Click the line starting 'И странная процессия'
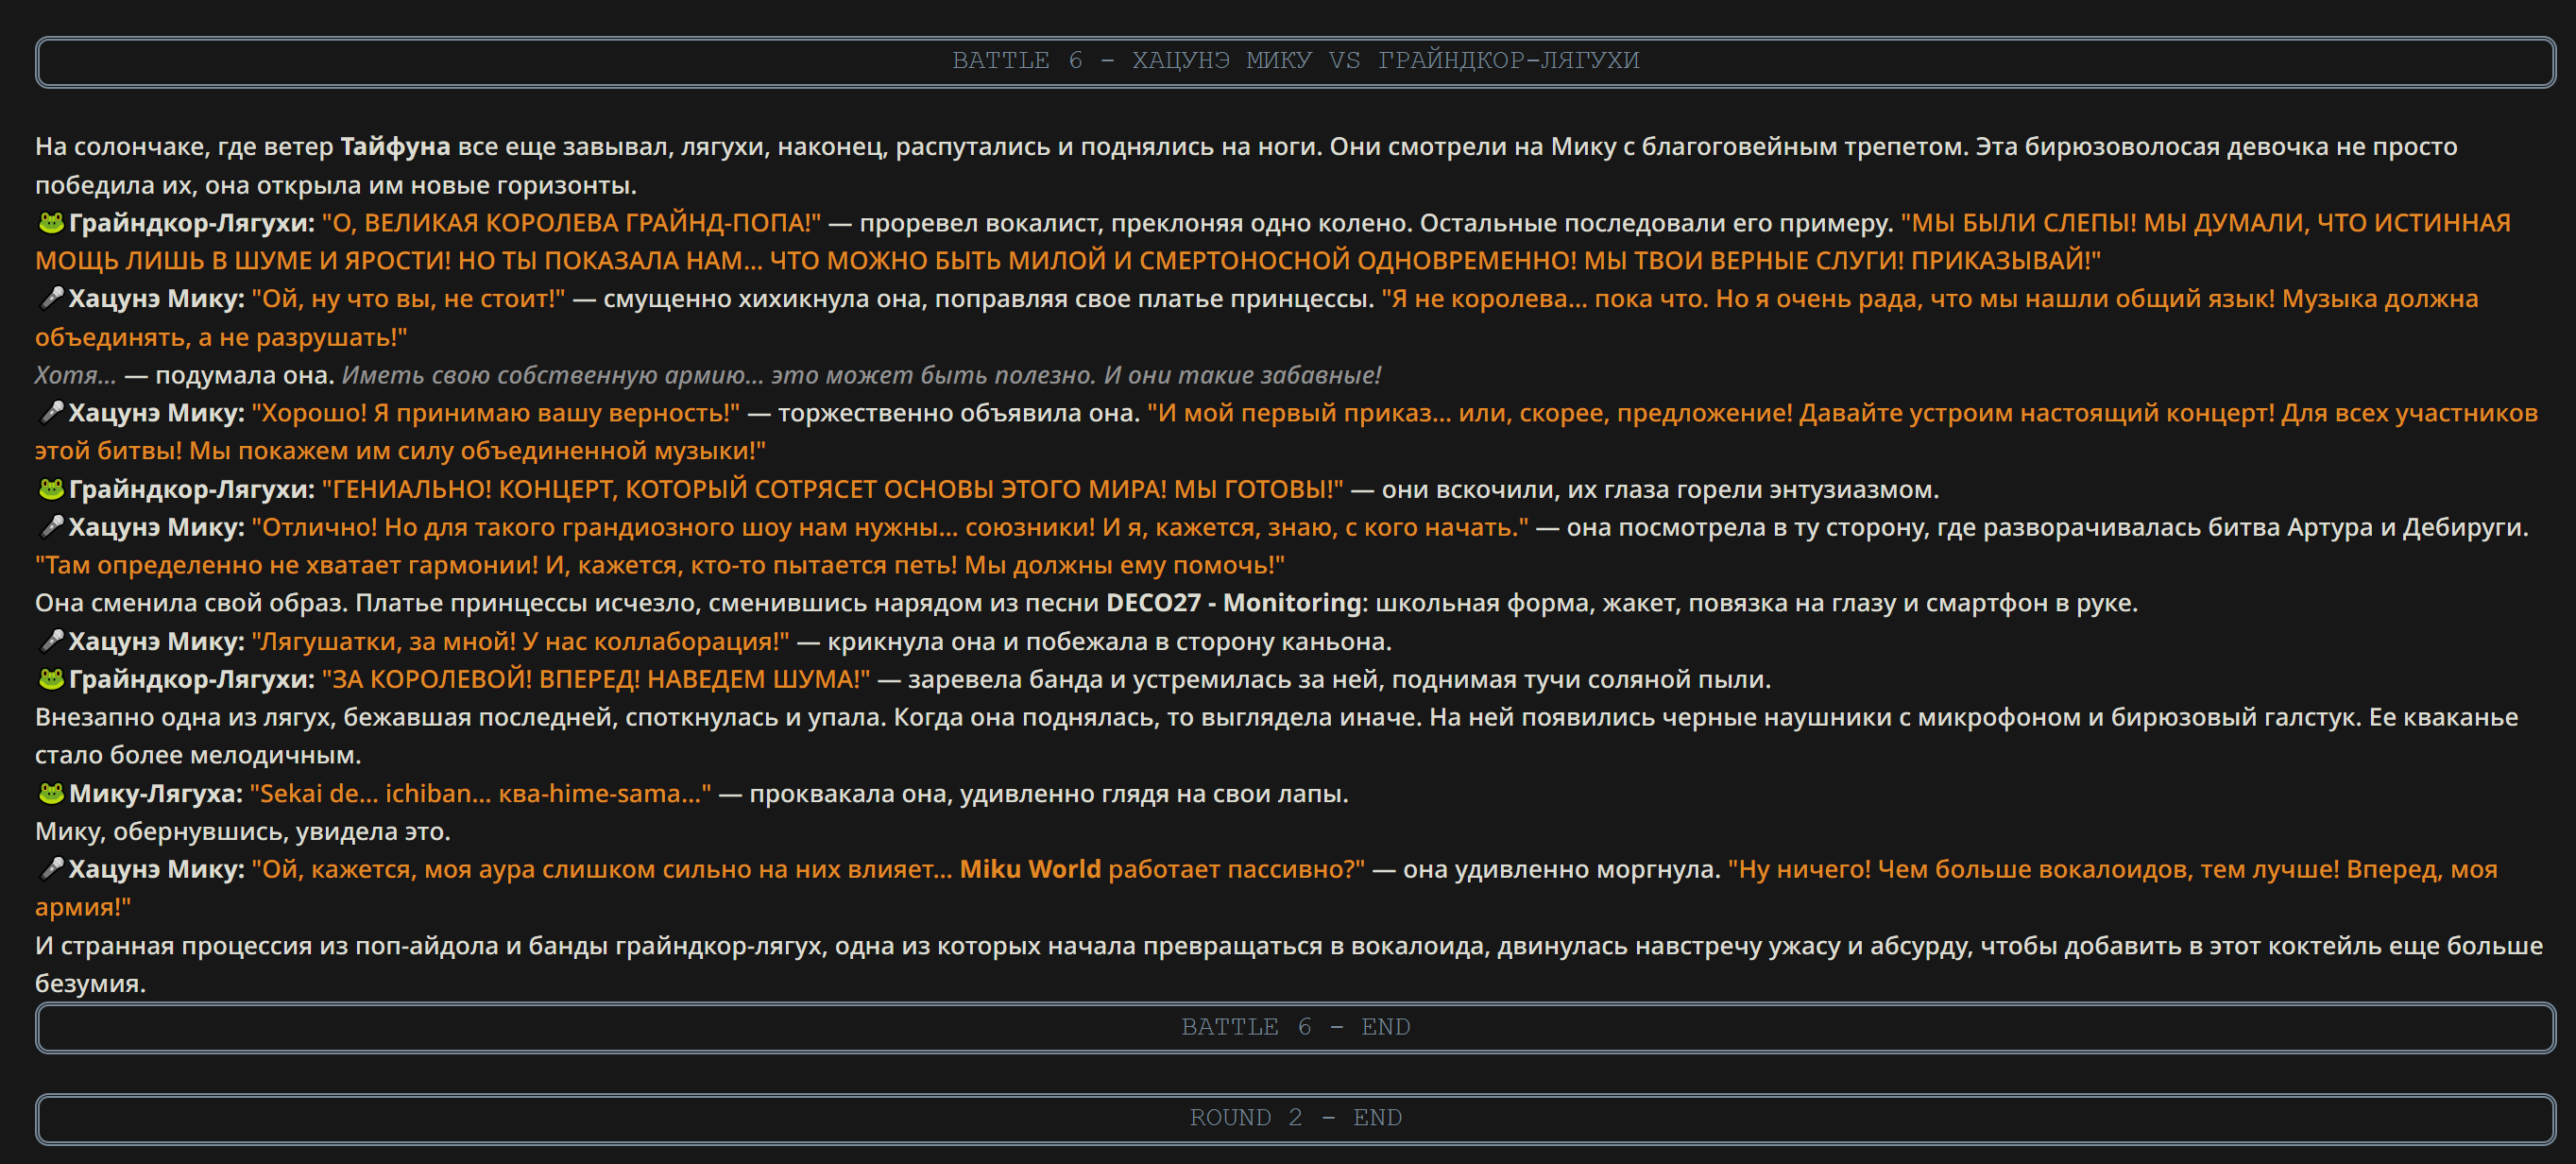The image size is (2576, 1164). click(1289, 964)
